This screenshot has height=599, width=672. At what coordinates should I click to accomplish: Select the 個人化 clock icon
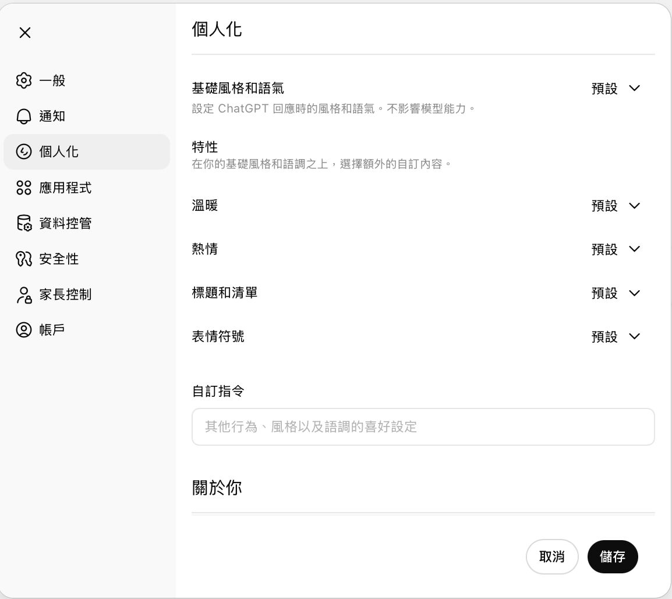click(24, 151)
